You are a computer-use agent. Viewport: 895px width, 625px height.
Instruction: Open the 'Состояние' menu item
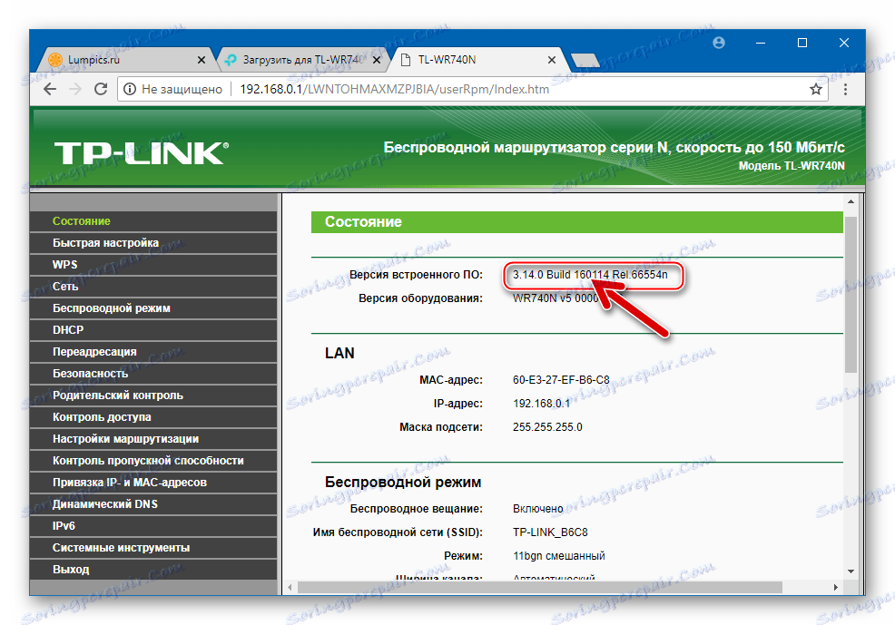153,221
